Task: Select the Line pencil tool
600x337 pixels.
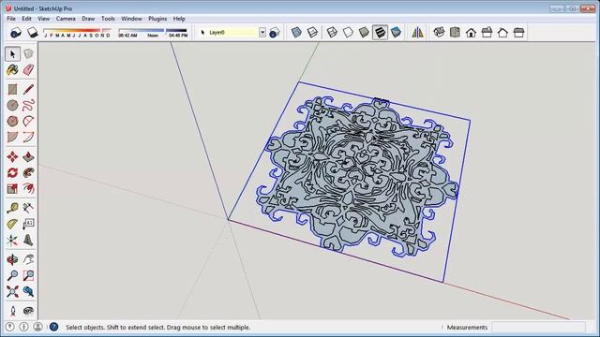Action: [x=28, y=90]
